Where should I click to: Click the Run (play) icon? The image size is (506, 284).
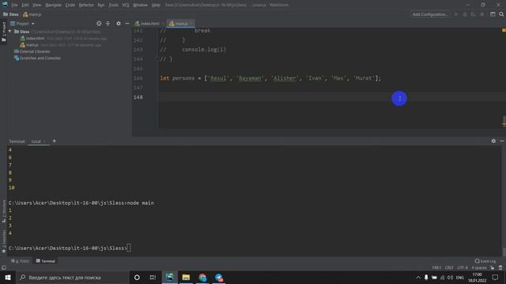(456, 14)
